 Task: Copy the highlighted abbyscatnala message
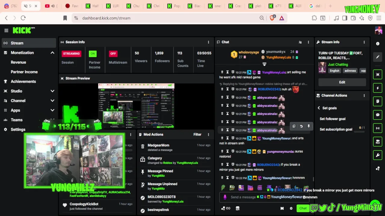coord(294,126)
